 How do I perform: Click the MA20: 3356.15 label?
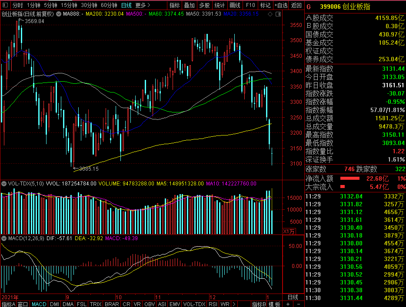tap(241, 14)
